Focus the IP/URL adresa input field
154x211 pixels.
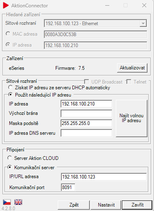(104, 177)
